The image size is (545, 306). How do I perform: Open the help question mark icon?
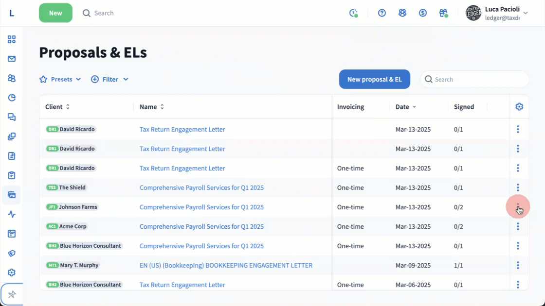coord(382,13)
